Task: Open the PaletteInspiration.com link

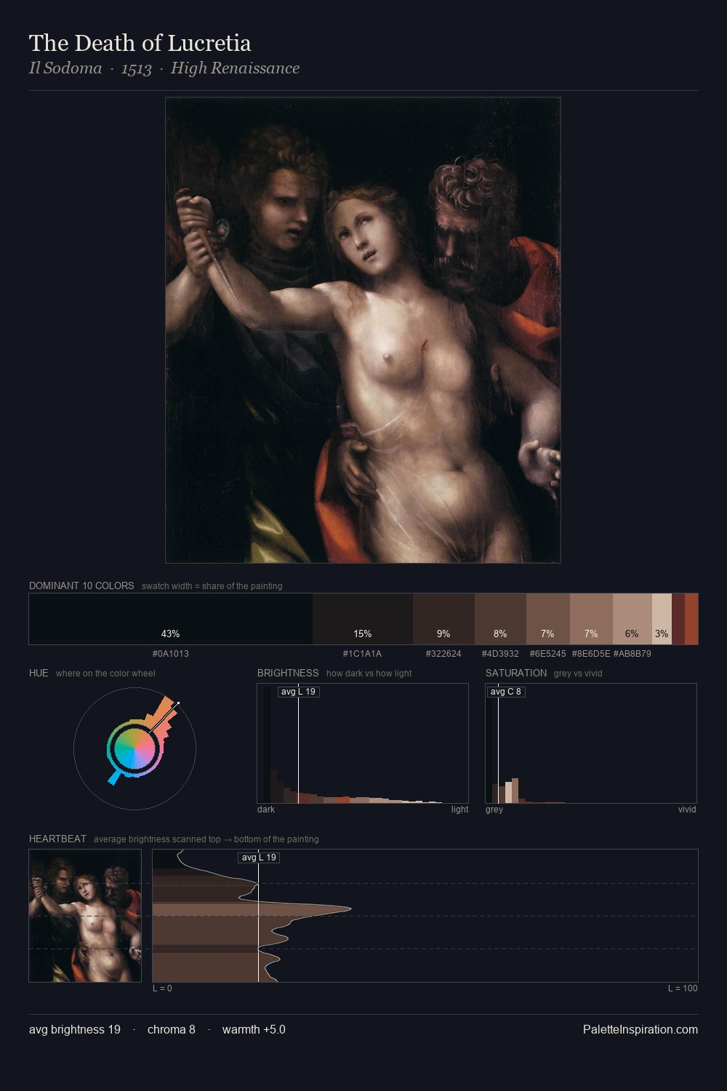Action: [x=640, y=1030]
